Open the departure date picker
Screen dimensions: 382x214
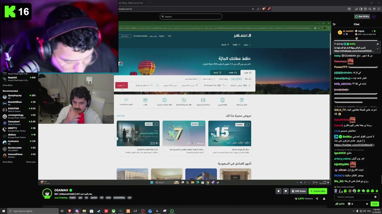coord(189,85)
